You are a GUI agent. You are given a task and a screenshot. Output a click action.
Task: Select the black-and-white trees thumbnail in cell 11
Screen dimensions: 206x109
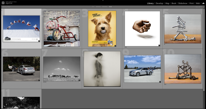[x=21, y=103]
